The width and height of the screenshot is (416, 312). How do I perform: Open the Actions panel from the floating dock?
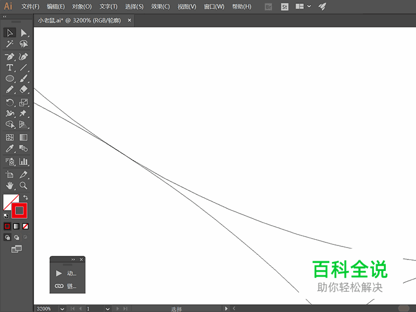tap(67, 273)
